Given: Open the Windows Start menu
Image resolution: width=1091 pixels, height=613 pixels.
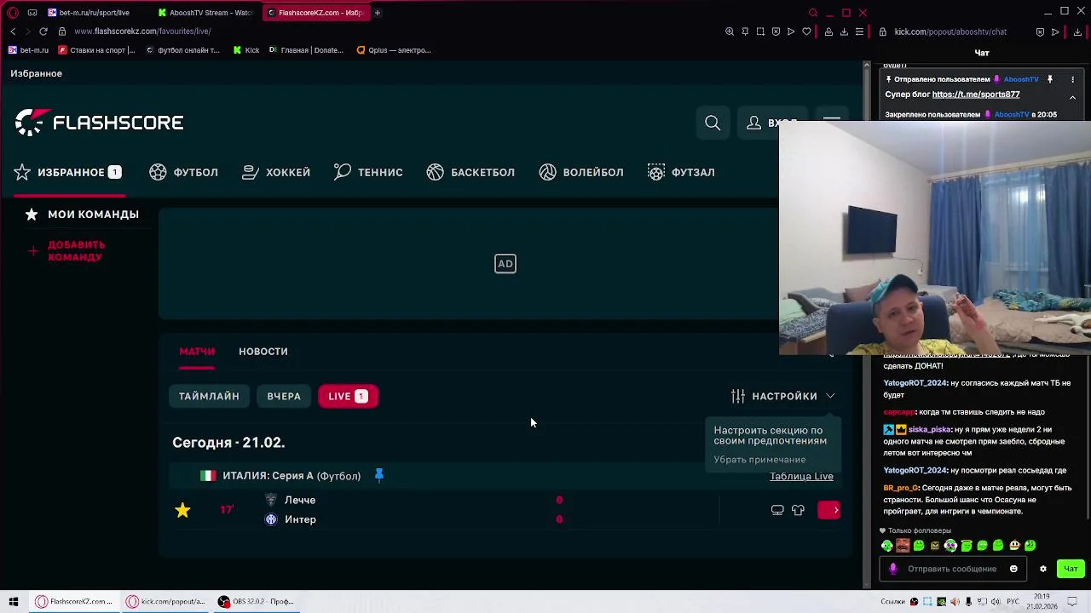Looking at the screenshot, I should 13,602.
